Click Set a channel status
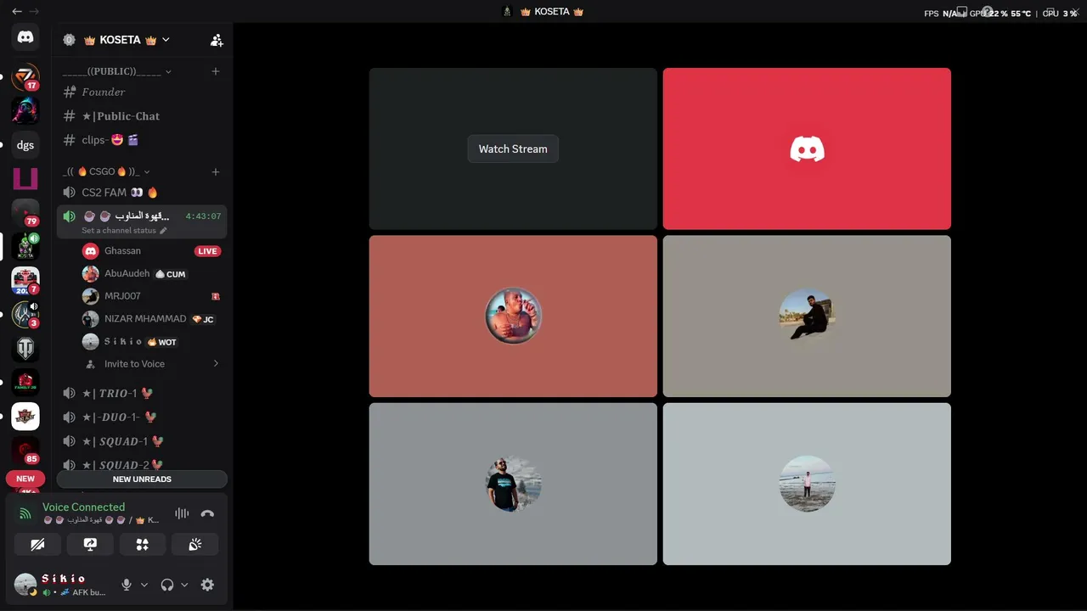Viewport: 1087px width, 611px height. [119, 231]
